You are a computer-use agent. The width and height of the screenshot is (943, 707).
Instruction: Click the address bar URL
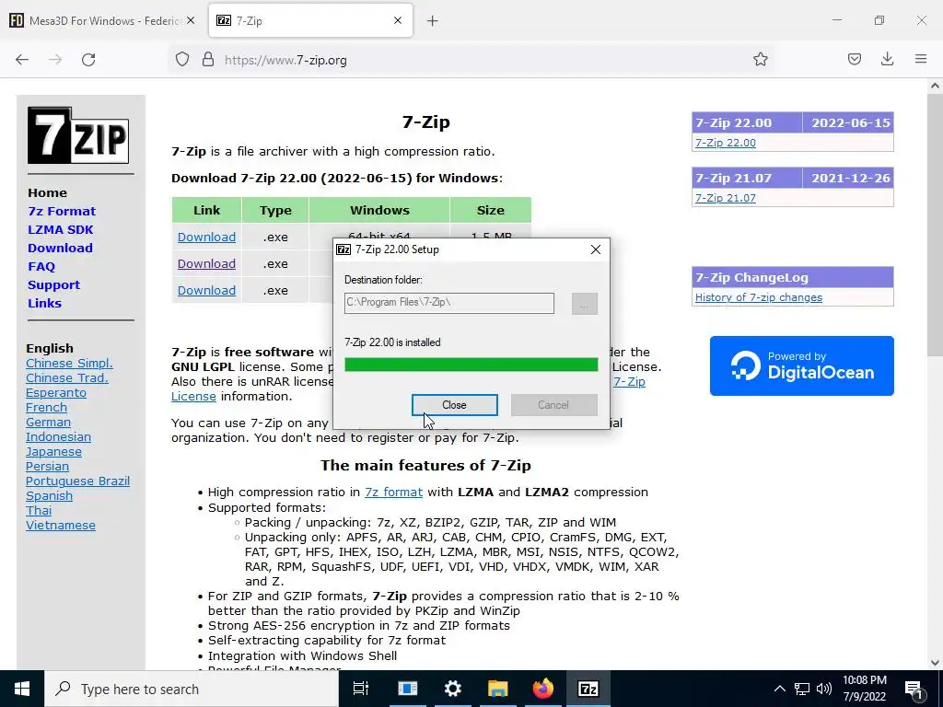pos(285,60)
